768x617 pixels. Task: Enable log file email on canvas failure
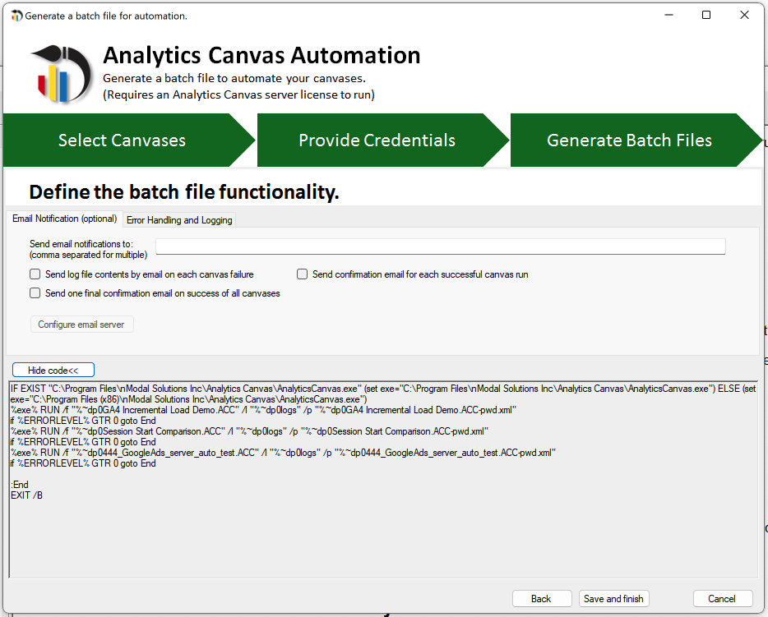point(35,274)
